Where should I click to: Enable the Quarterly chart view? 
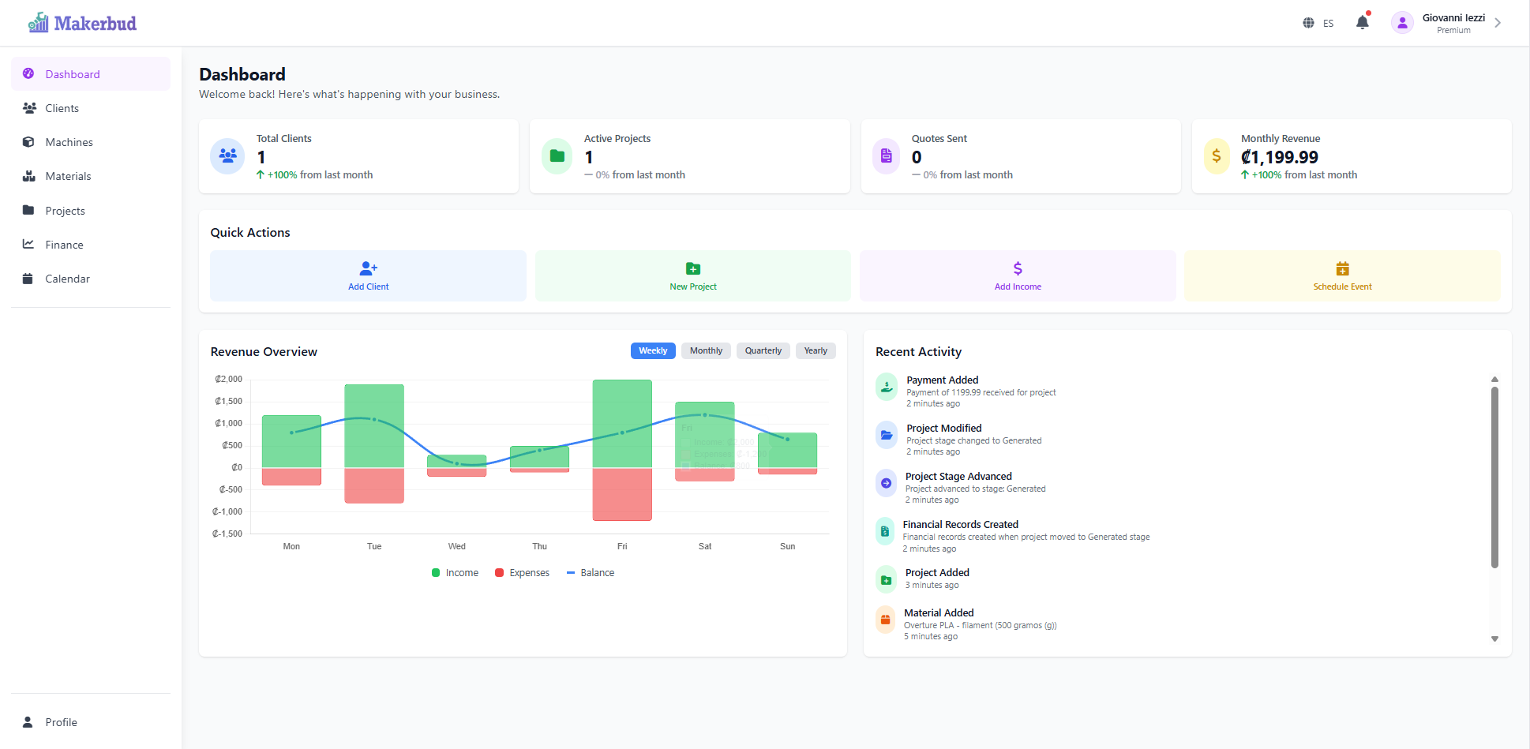[x=763, y=350]
